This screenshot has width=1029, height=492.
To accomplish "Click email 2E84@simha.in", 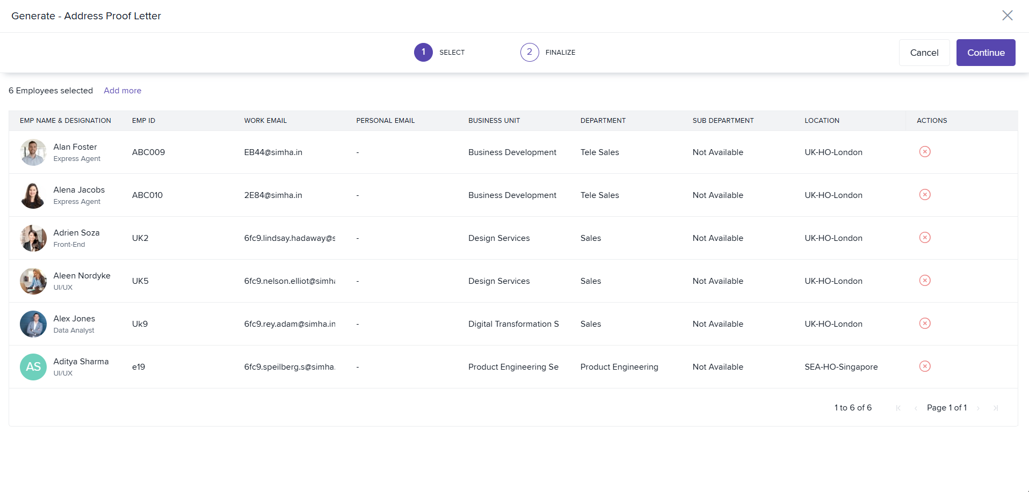I will (273, 195).
